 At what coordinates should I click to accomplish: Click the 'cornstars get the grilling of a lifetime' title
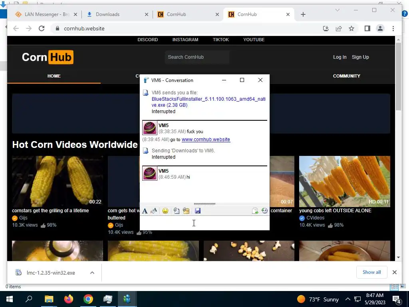click(x=50, y=211)
